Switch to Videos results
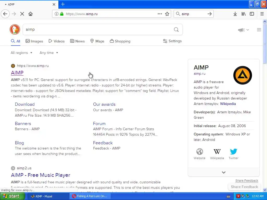The width and height of the screenshot is (267, 200). coord(57,41)
